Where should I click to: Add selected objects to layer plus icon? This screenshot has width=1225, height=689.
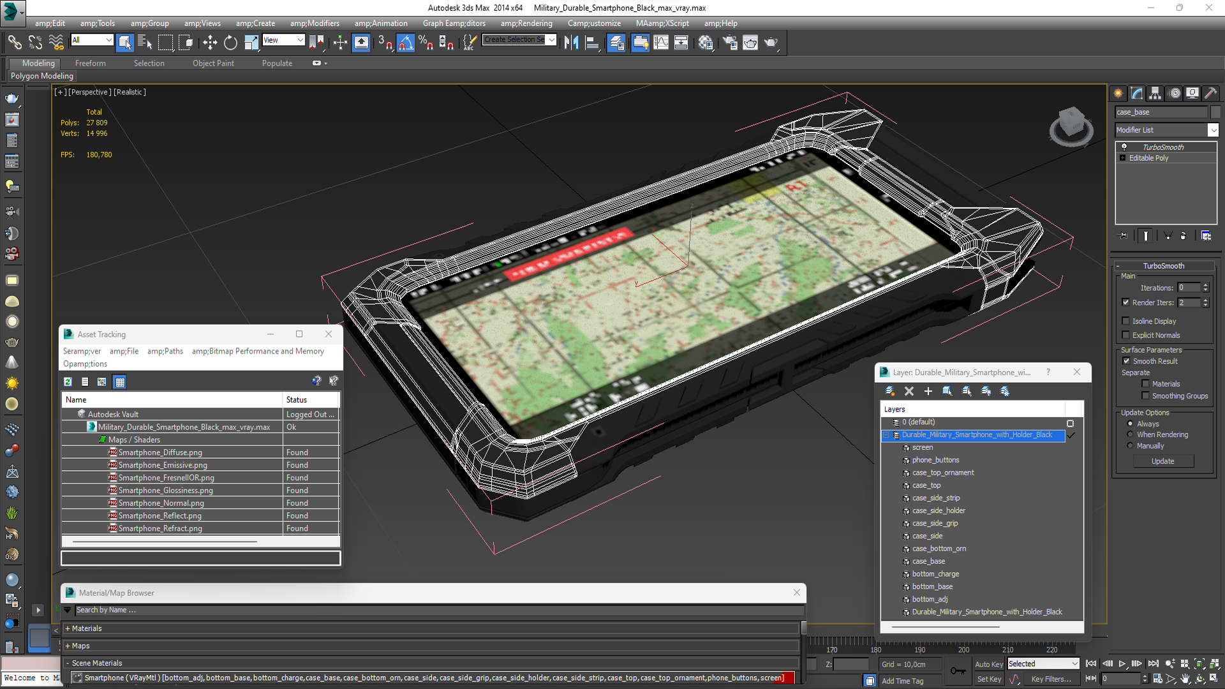point(928,391)
